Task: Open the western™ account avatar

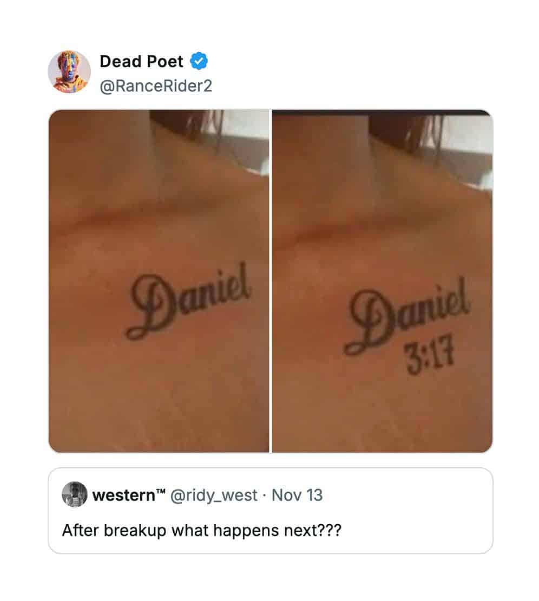Action: click(74, 494)
